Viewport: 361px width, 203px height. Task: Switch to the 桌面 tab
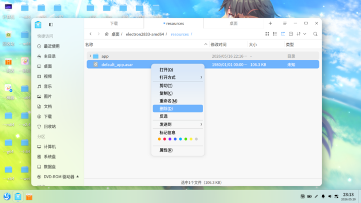(x=234, y=24)
